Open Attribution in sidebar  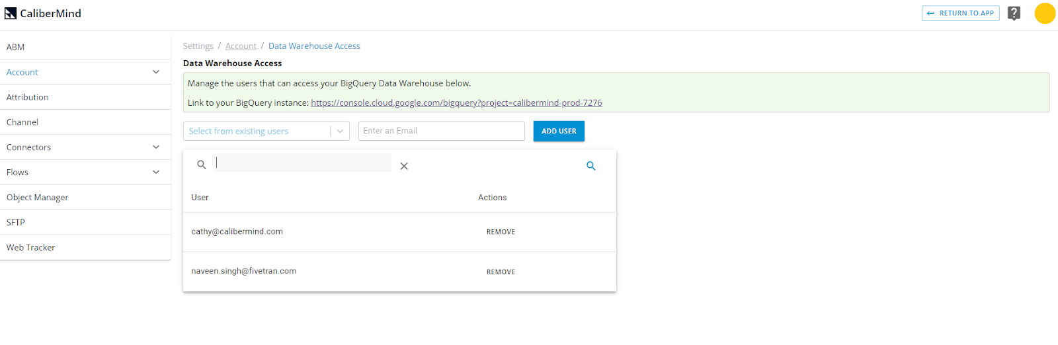85,97
